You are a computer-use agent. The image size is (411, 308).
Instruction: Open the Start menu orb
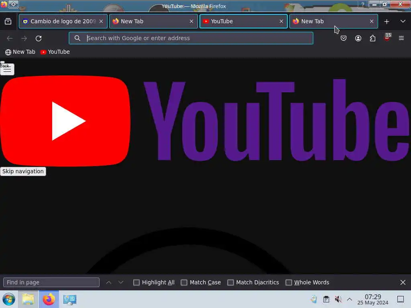(9, 299)
